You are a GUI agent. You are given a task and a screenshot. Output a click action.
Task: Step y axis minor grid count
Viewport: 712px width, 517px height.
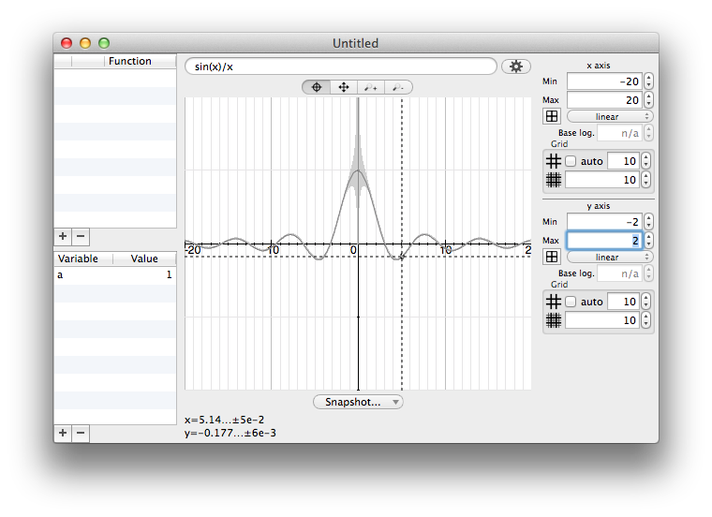[645, 321]
